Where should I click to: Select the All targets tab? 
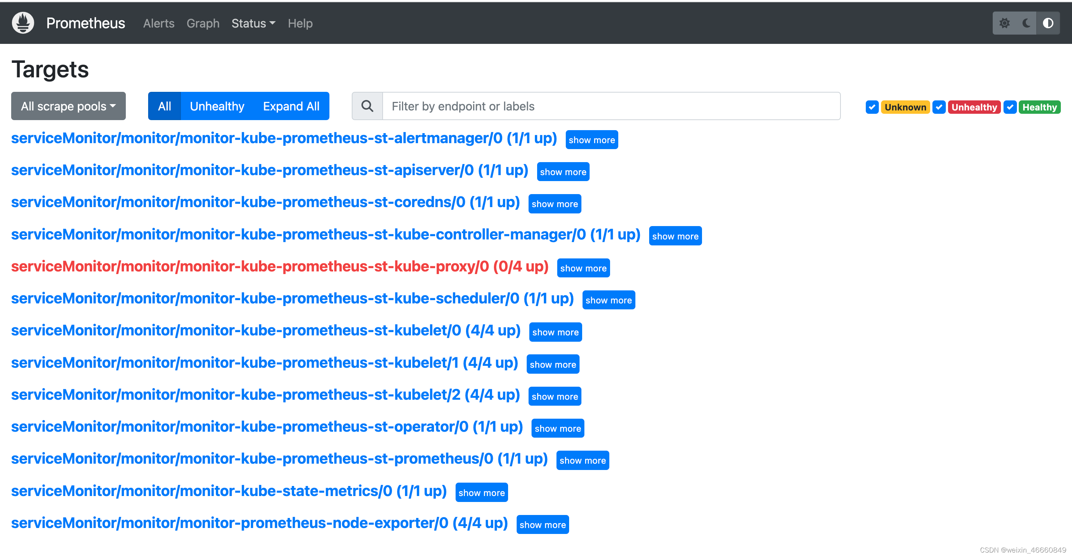point(164,106)
